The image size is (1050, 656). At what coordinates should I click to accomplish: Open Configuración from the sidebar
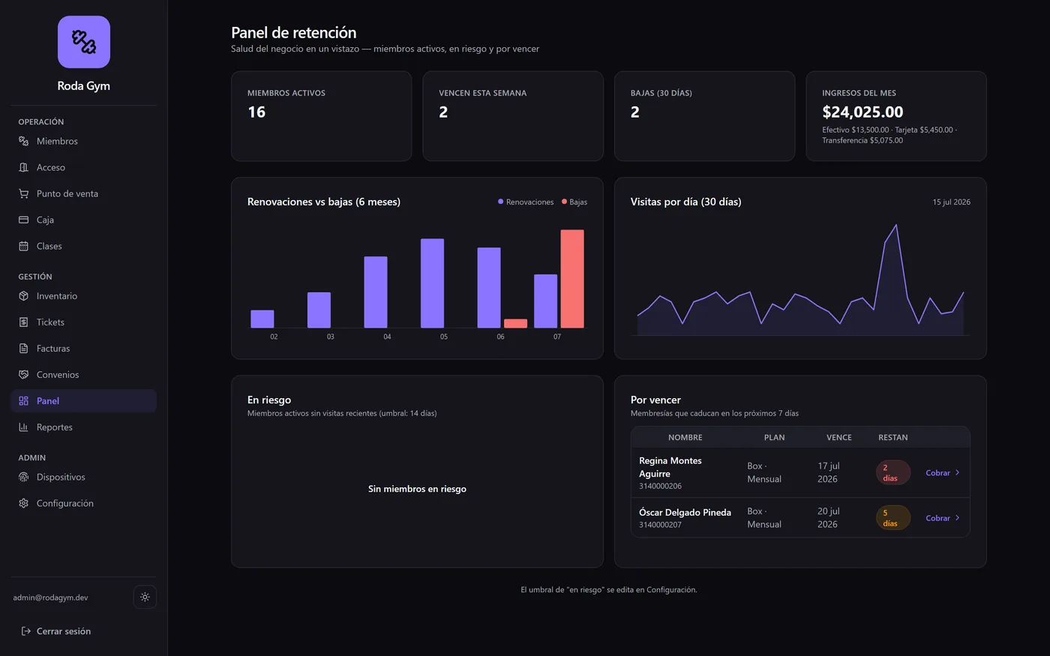point(84,503)
